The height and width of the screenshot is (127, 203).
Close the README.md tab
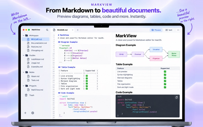(x=73, y=30)
